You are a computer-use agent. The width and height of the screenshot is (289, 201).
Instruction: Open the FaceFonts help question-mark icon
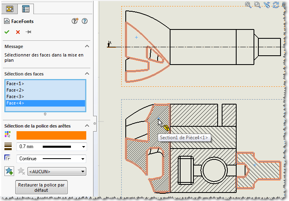85,21
